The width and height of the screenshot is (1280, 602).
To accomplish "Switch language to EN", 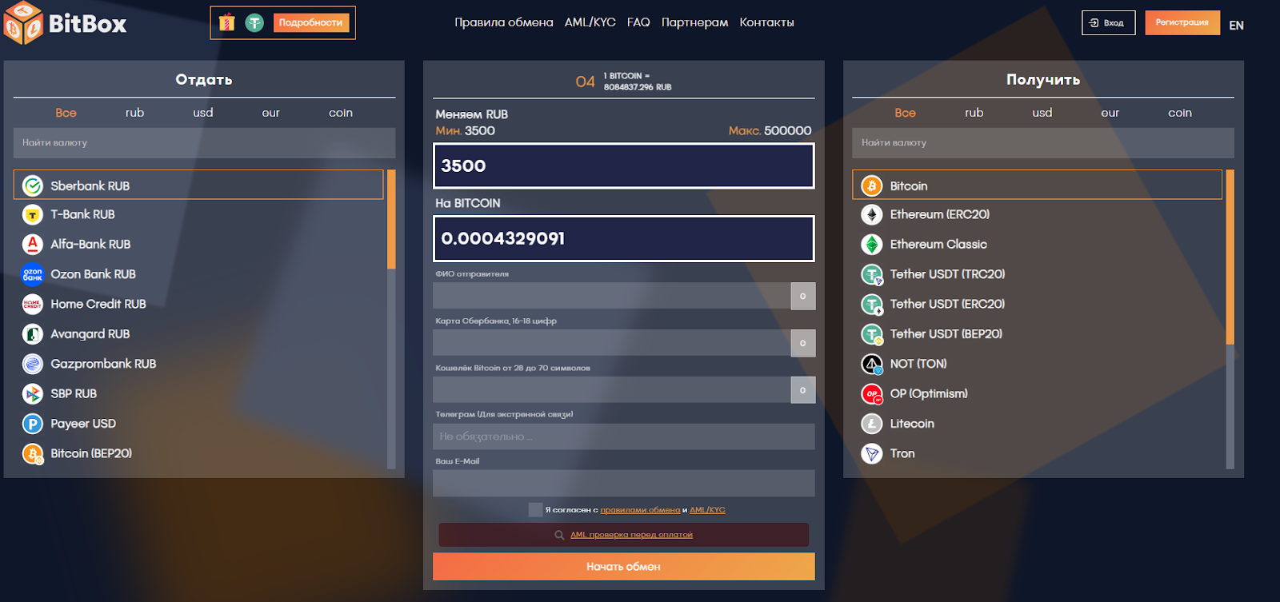I will coord(1236,25).
